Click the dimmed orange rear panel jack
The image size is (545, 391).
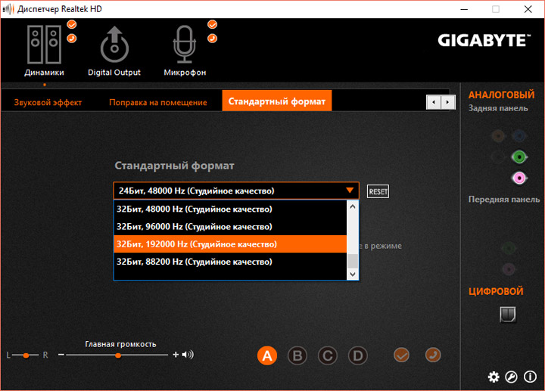[x=498, y=136]
